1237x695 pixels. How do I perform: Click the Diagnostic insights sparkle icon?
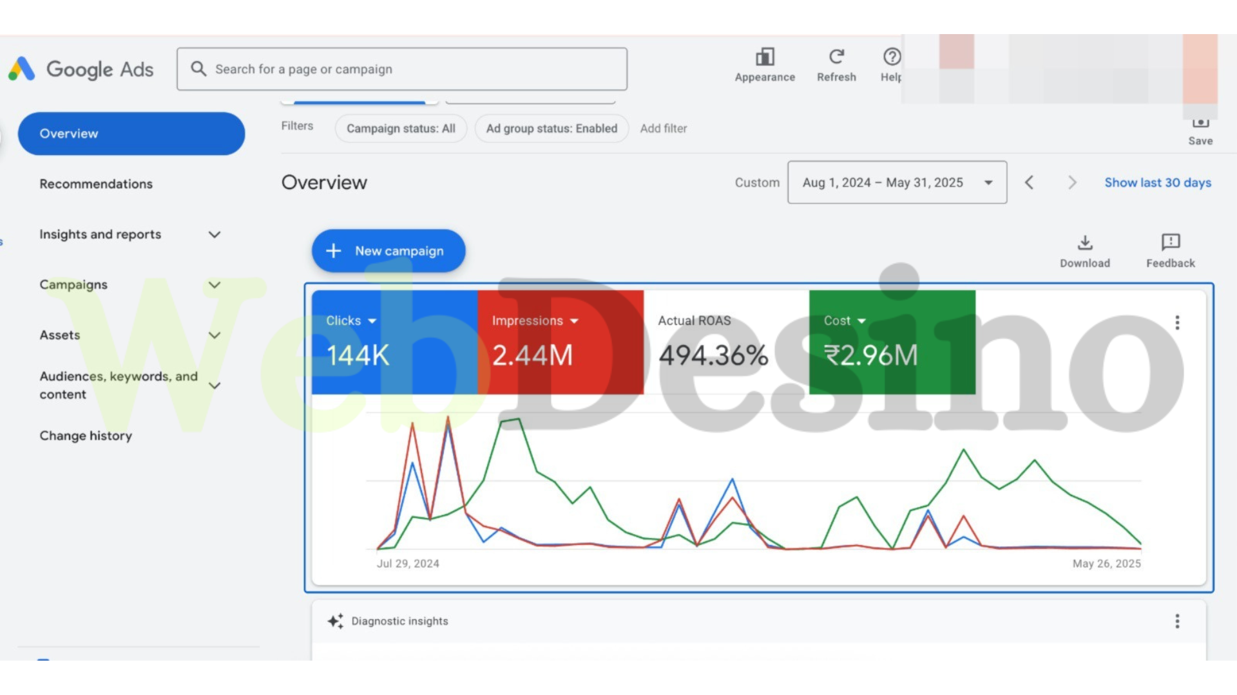pyautogui.click(x=335, y=620)
